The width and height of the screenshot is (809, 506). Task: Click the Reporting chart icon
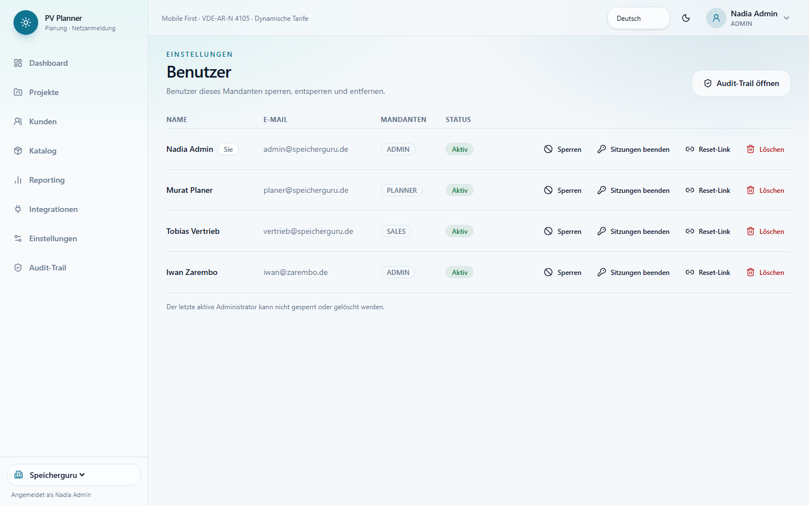[x=18, y=180]
